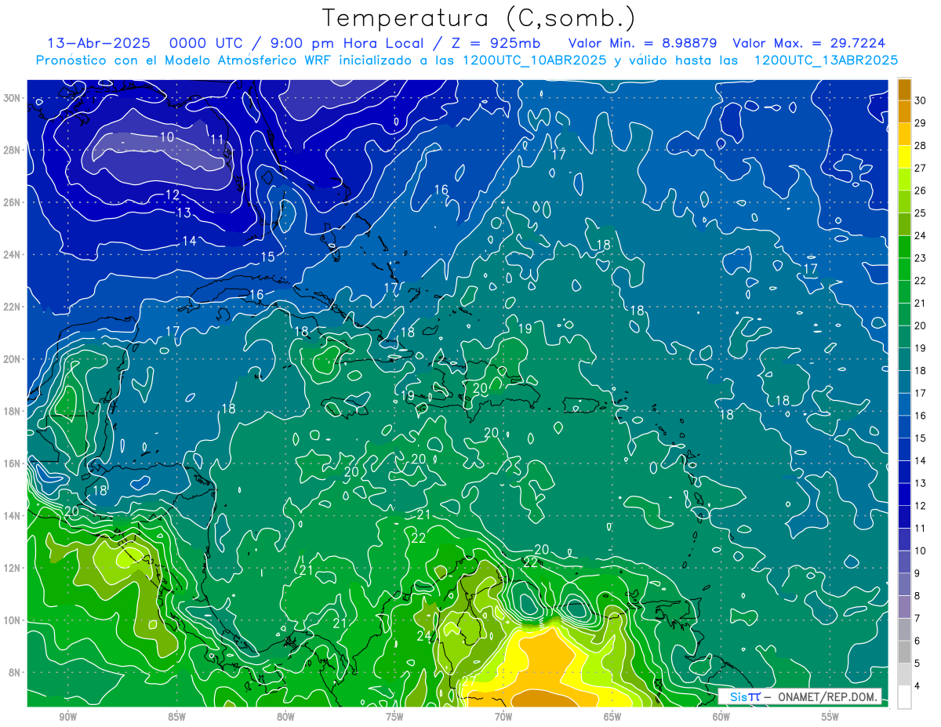The height and width of the screenshot is (727, 941).
Task: Click the "13" contour label on the map
Action: [x=183, y=213]
